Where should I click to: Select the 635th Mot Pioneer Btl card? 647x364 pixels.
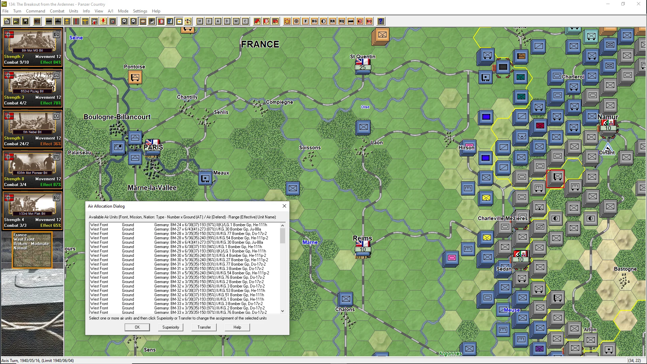click(x=32, y=170)
